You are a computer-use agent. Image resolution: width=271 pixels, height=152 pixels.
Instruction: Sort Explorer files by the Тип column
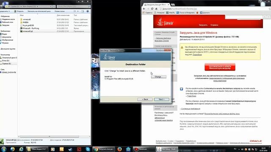[75, 15]
